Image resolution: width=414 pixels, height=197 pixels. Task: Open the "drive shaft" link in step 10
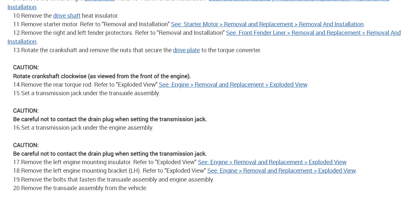pos(67,16)
